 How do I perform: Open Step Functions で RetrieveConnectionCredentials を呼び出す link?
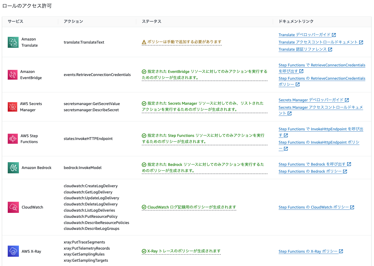(322, 68)
